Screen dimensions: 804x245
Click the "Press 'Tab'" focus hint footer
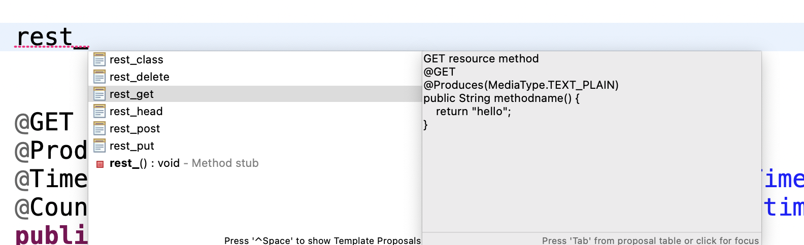click(x=650, y=240)
